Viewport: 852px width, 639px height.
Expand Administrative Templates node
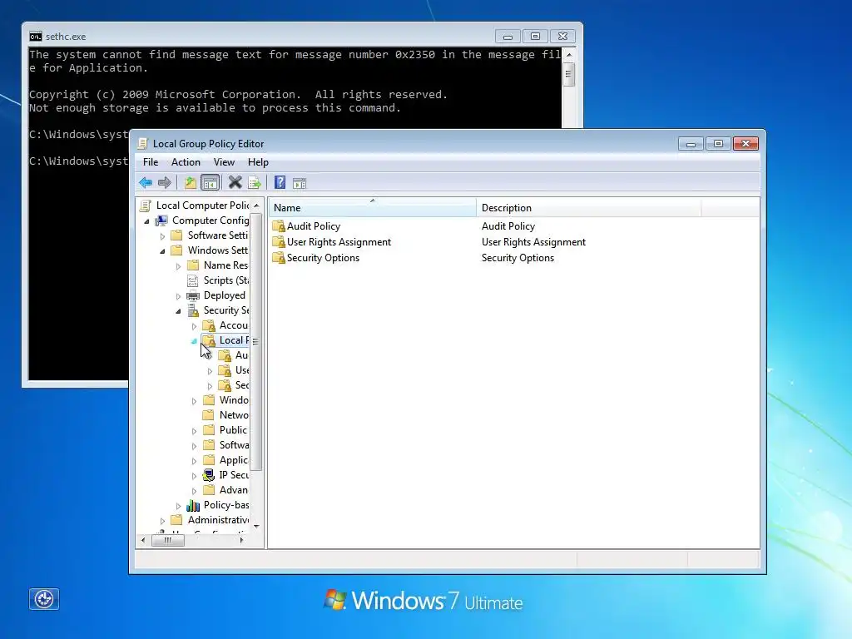[x=162, y=521]
